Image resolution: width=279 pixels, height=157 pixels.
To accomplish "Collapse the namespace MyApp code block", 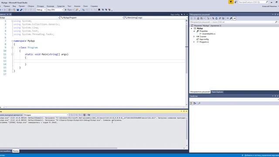I will coord(13,41).
